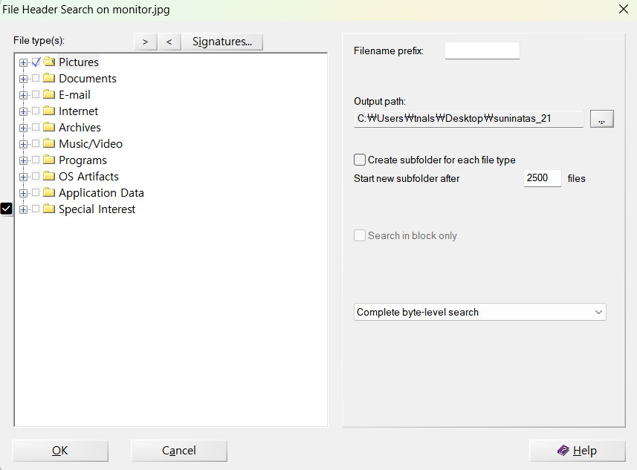Select the Archives label in tree
This screenshot has height=470, width=637.
tap(80, 127)
